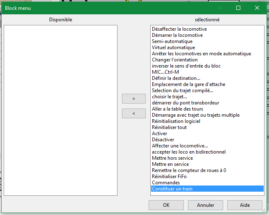Image resolution: width=269 pixels, height=215 pixels.
Task: Select highlighted 'Constituer un train' item
Action: click(x=172, y=189)
